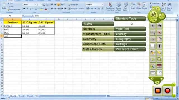The width and height of the screenshot is (179, 100).
Task: Open the Conditional Formatting dropdown
Action: point(110,7)
